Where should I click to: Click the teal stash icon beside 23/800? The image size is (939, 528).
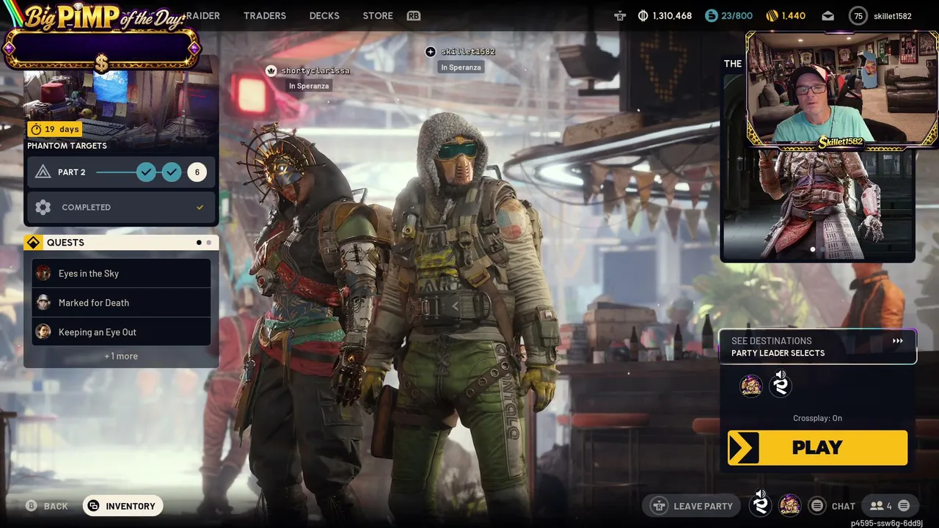(711, 15)
